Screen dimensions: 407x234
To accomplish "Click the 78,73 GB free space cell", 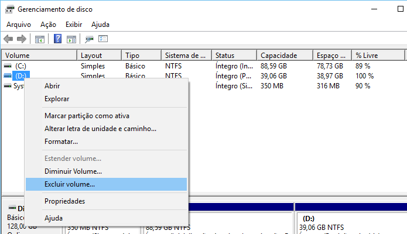I will point(330,66).
